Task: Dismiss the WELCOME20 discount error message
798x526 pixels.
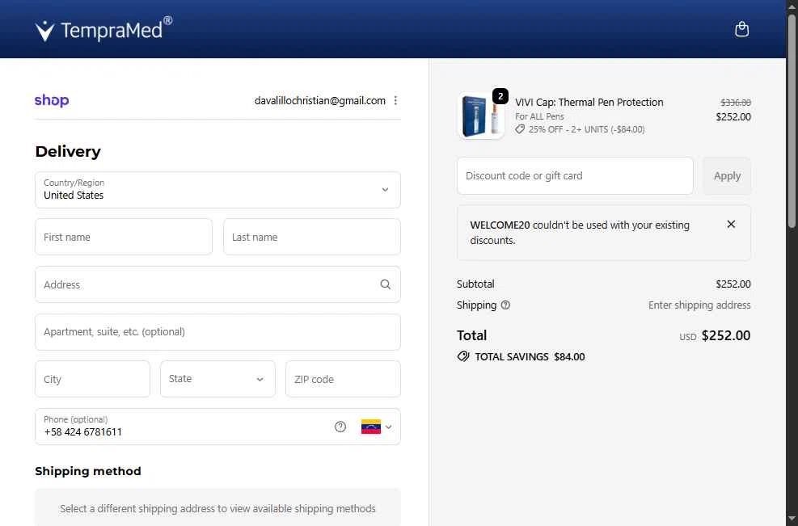Action: pos(731,225)
